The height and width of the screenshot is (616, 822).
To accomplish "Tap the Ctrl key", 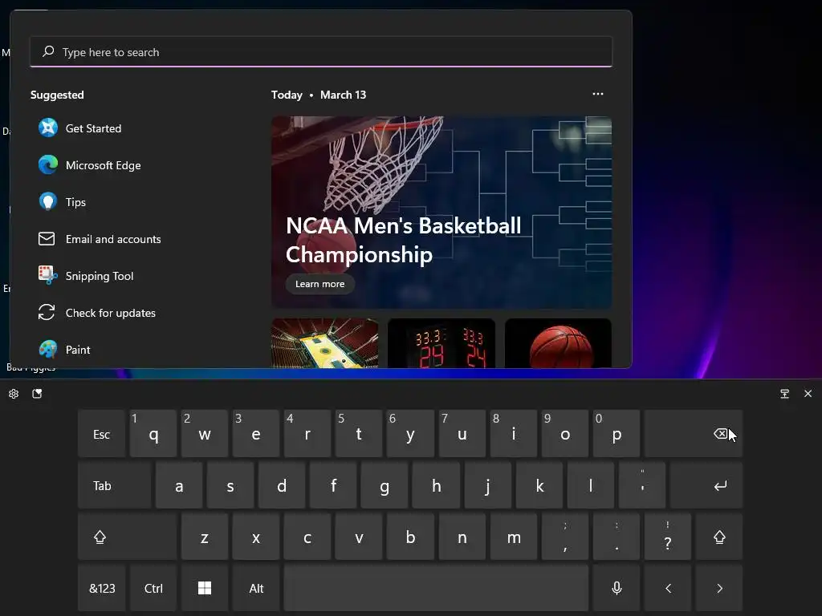I will tap(153, 588).
